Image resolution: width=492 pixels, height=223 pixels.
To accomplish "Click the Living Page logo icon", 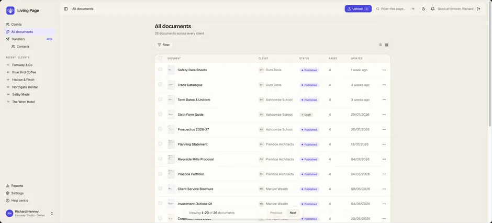I will pos(10,10).
